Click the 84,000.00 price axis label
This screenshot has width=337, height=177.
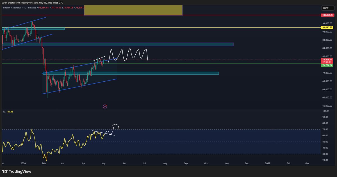[327, 48]
